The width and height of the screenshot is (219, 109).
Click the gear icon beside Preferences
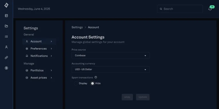pos(27,49)
